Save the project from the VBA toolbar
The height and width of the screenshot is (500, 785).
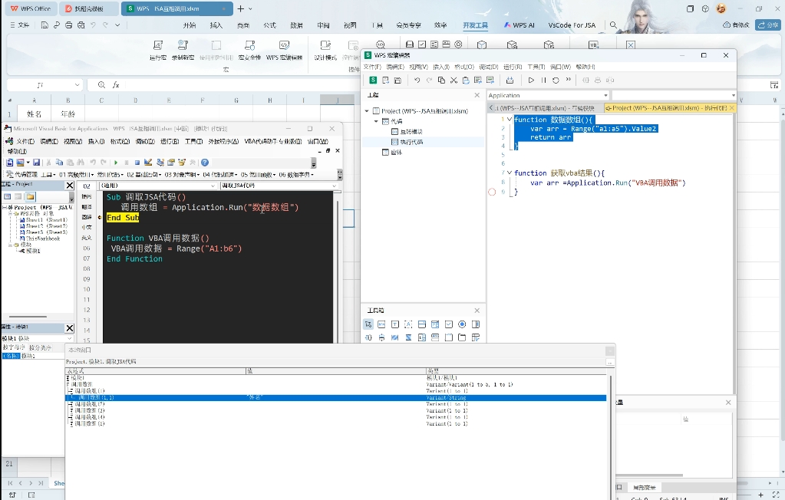tap(37, 163)
